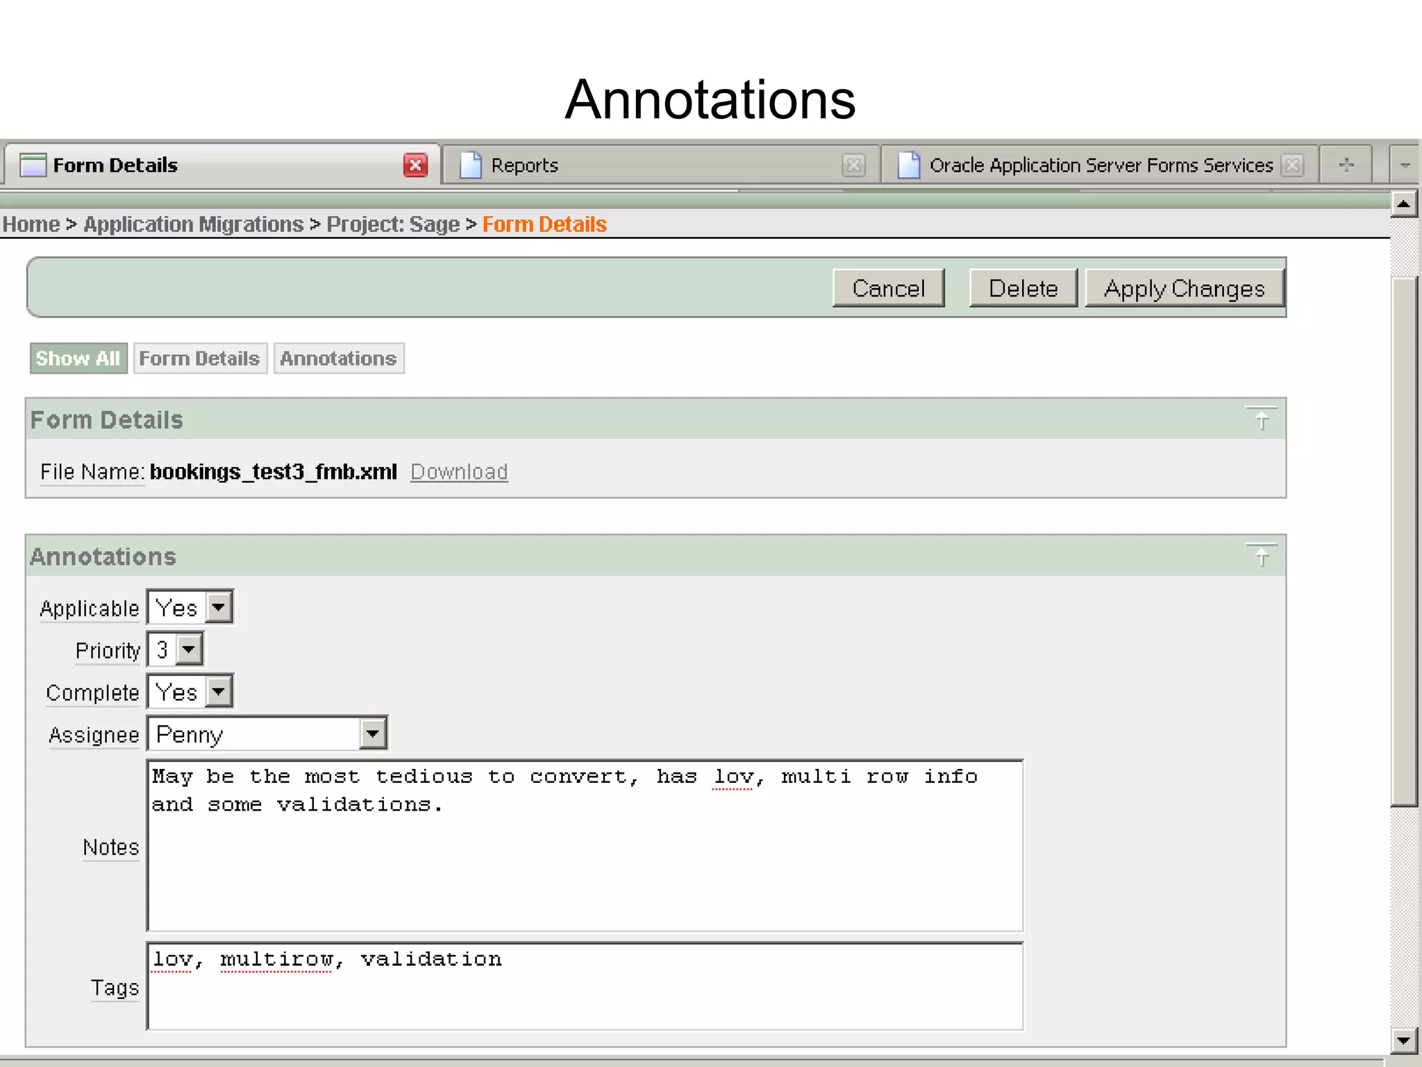Open the Complete dropdown
This screenshot has width=1422, height=1067.
pos(190,692)
